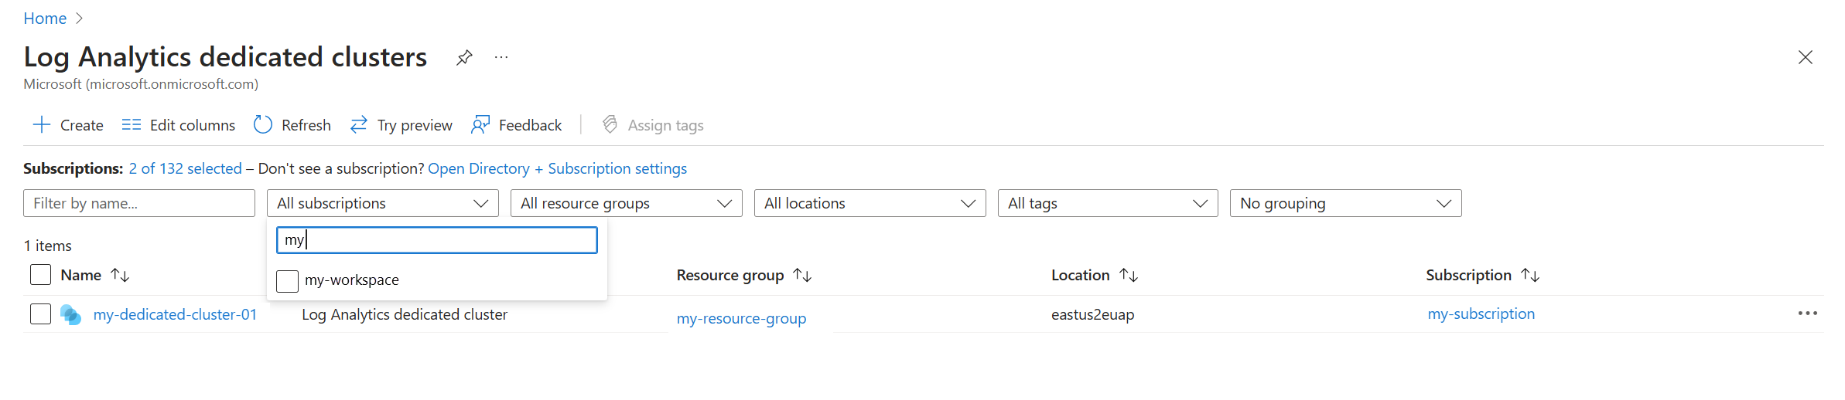Open the All locations dropdown

(870, 203)
